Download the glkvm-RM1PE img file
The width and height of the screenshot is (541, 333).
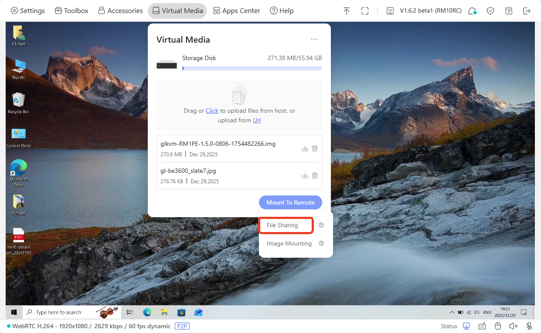click(x=305, y=148)
